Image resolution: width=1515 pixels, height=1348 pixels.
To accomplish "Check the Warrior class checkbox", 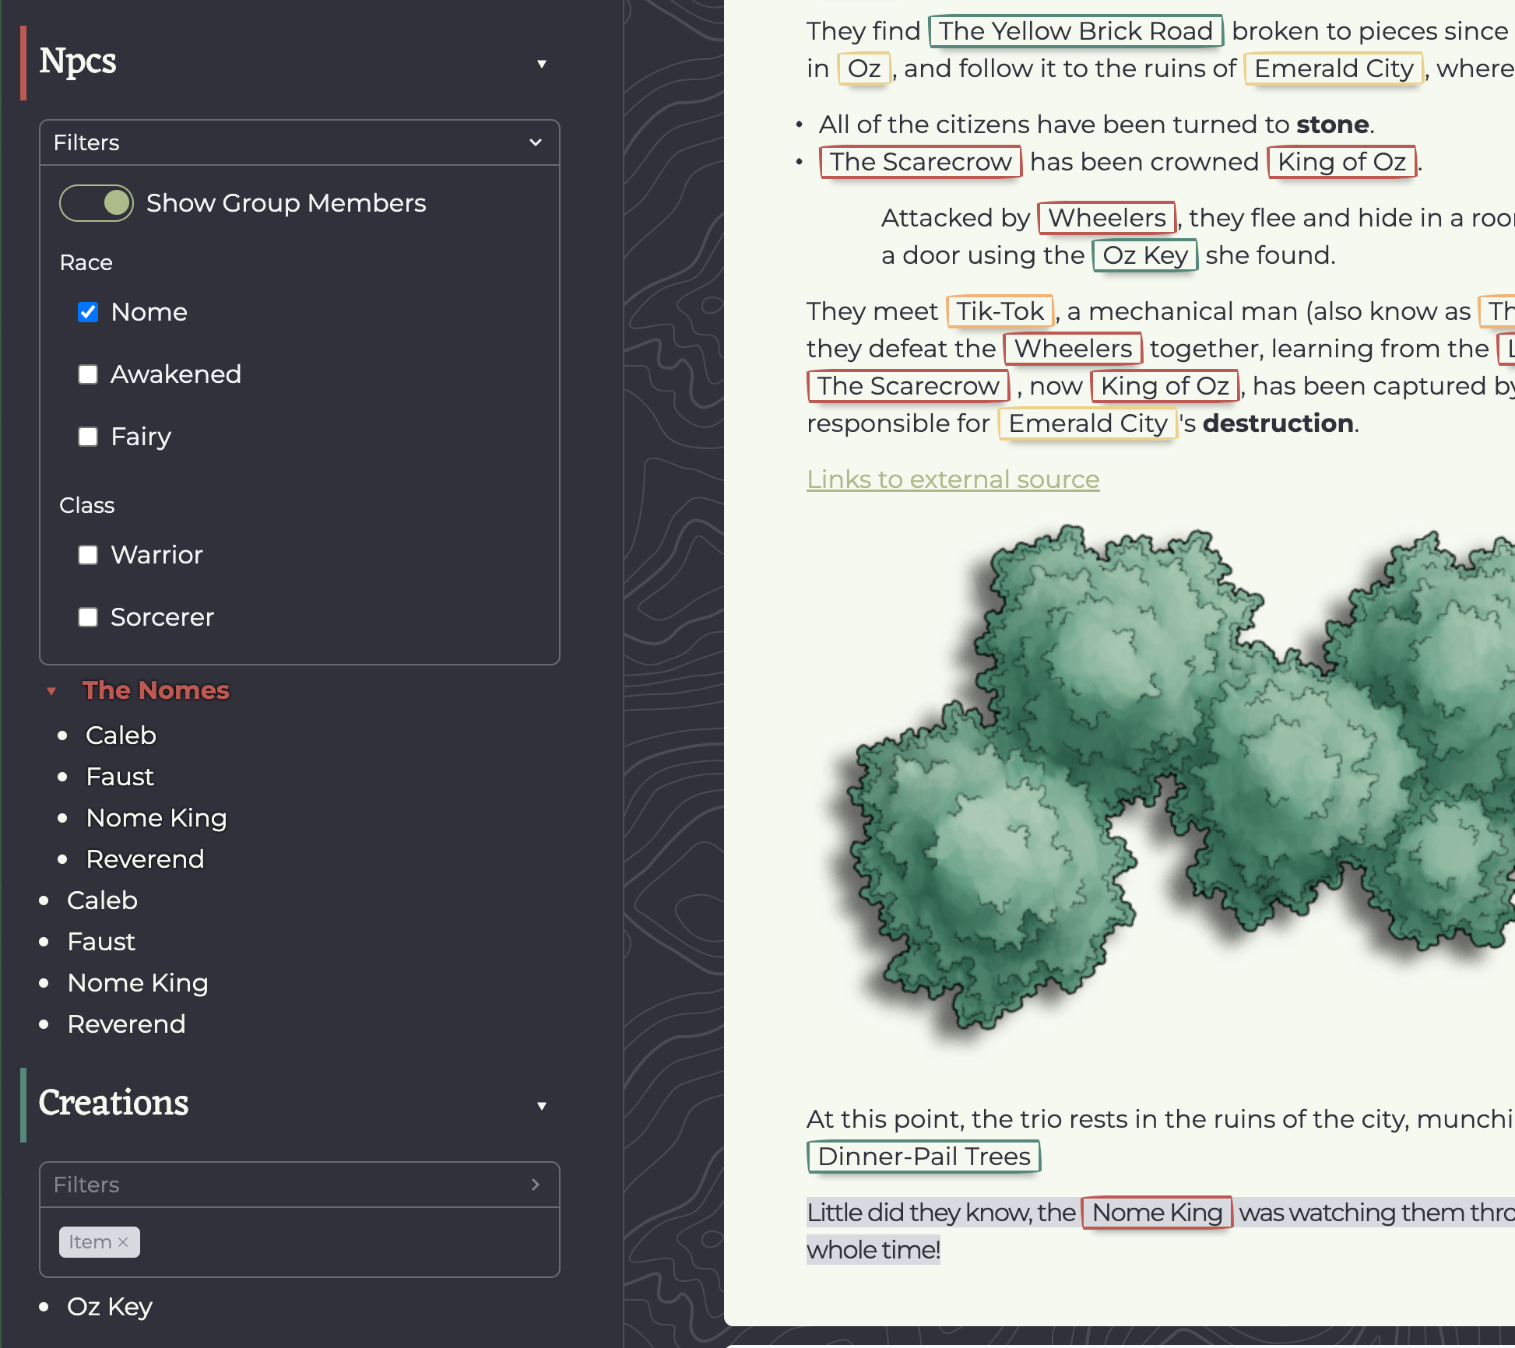I will click(88, 555).
